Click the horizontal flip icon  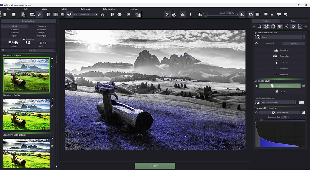coord(182,14)
